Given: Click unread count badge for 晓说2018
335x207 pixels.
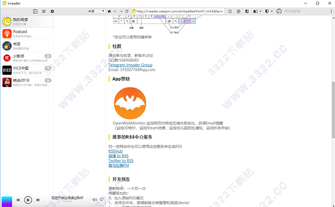Looking at the screenshot, I should [48, 80].
